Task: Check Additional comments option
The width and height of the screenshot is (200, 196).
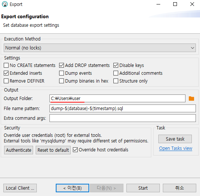Action: coord(116,73)
